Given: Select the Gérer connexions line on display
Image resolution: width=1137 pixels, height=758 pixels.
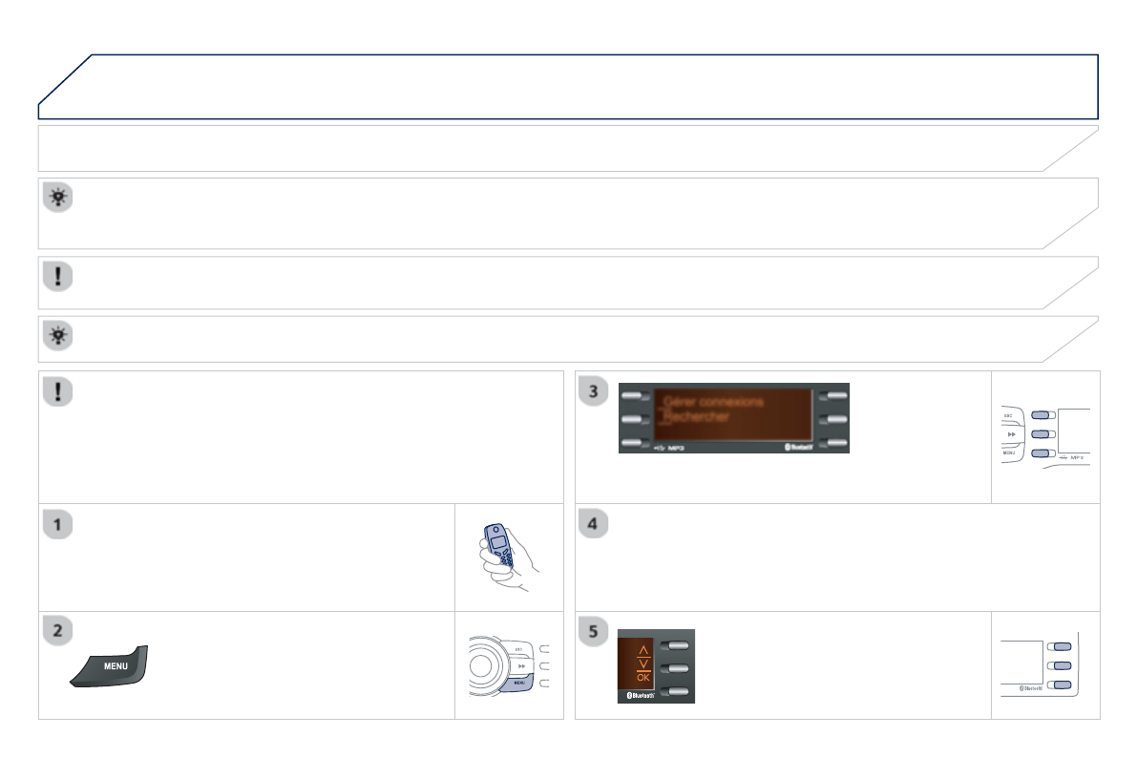Looking at the screenshot, I should [x=713, y=401].
